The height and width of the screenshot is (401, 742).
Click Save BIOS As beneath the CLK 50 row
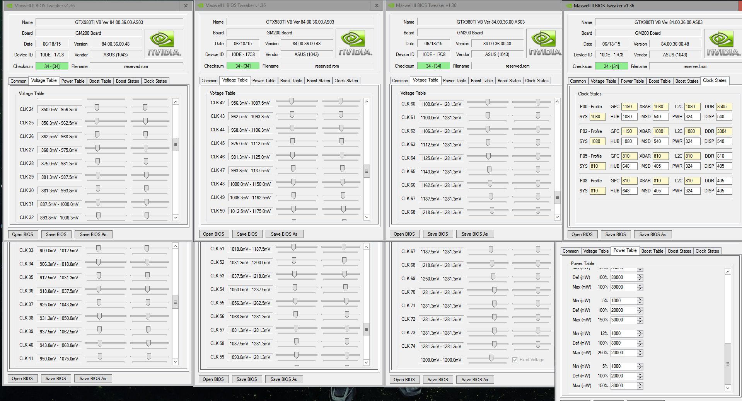pyautogui.click(x=284, y=234)
